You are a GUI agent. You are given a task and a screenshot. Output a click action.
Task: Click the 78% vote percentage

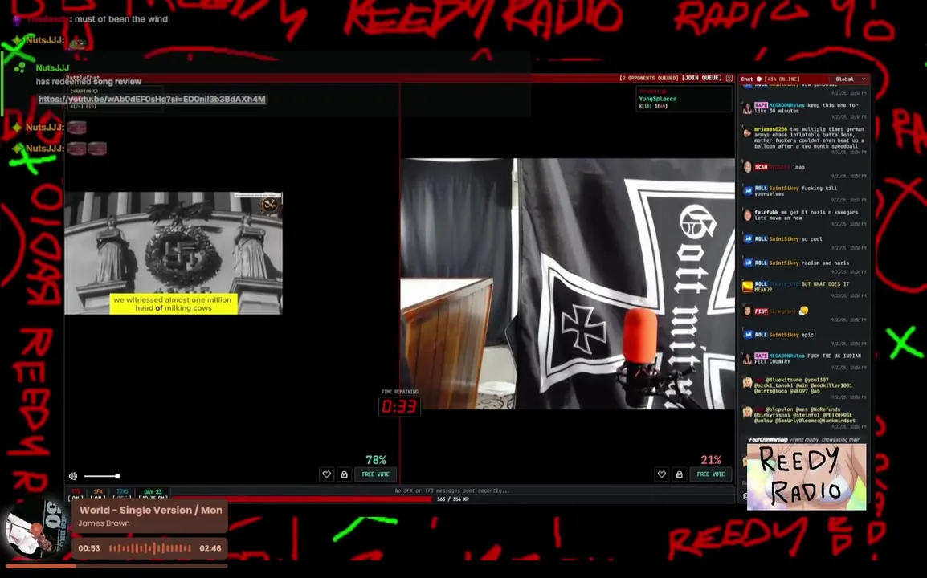tap(375, 460)
